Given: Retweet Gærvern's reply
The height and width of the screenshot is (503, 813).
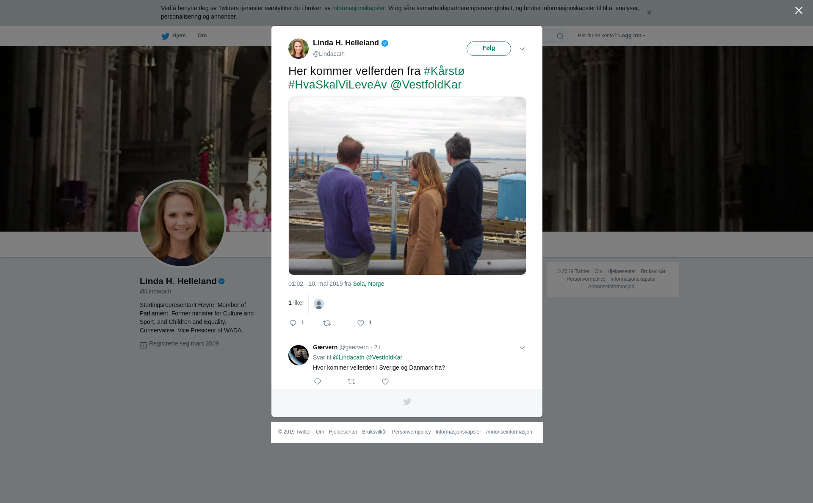Looking at the screenshot, I should pyautogui.click(x=351, y=381).
